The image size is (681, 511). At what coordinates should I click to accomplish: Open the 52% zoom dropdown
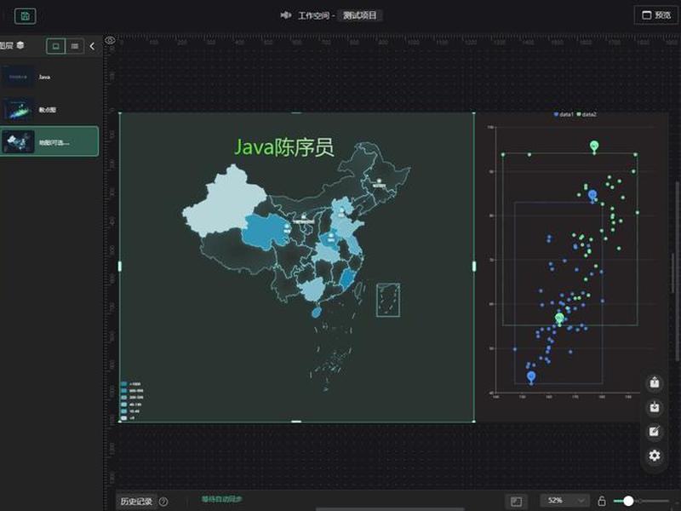point(565,501)
